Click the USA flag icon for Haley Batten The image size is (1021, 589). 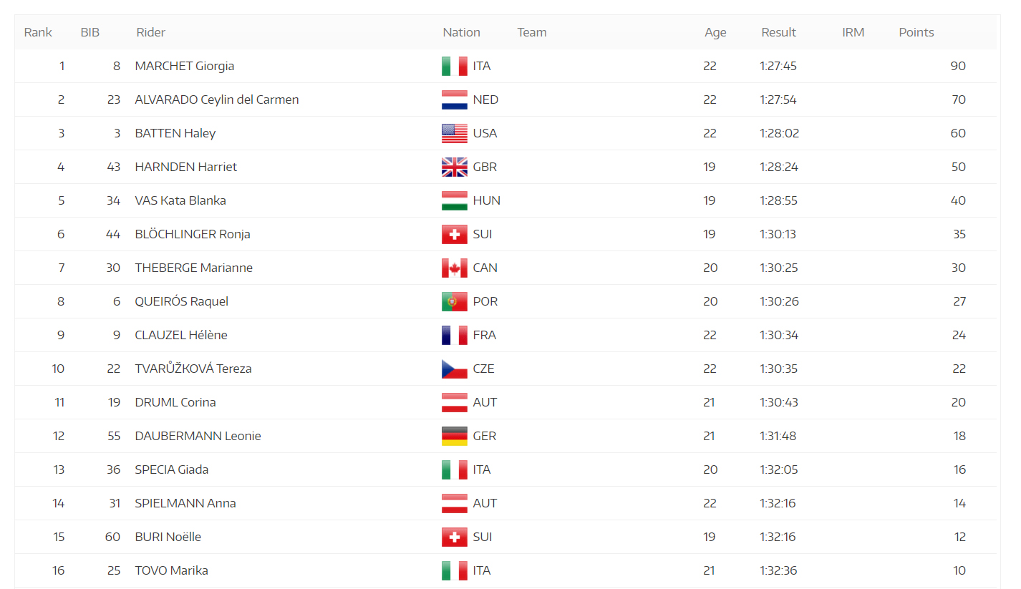point(454,133)
